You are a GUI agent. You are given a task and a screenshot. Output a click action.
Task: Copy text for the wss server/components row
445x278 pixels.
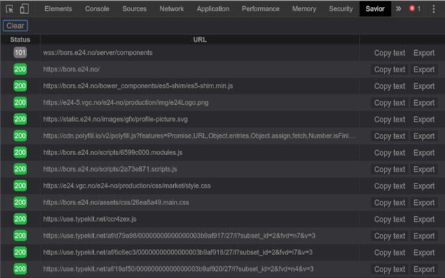[389, 53]
